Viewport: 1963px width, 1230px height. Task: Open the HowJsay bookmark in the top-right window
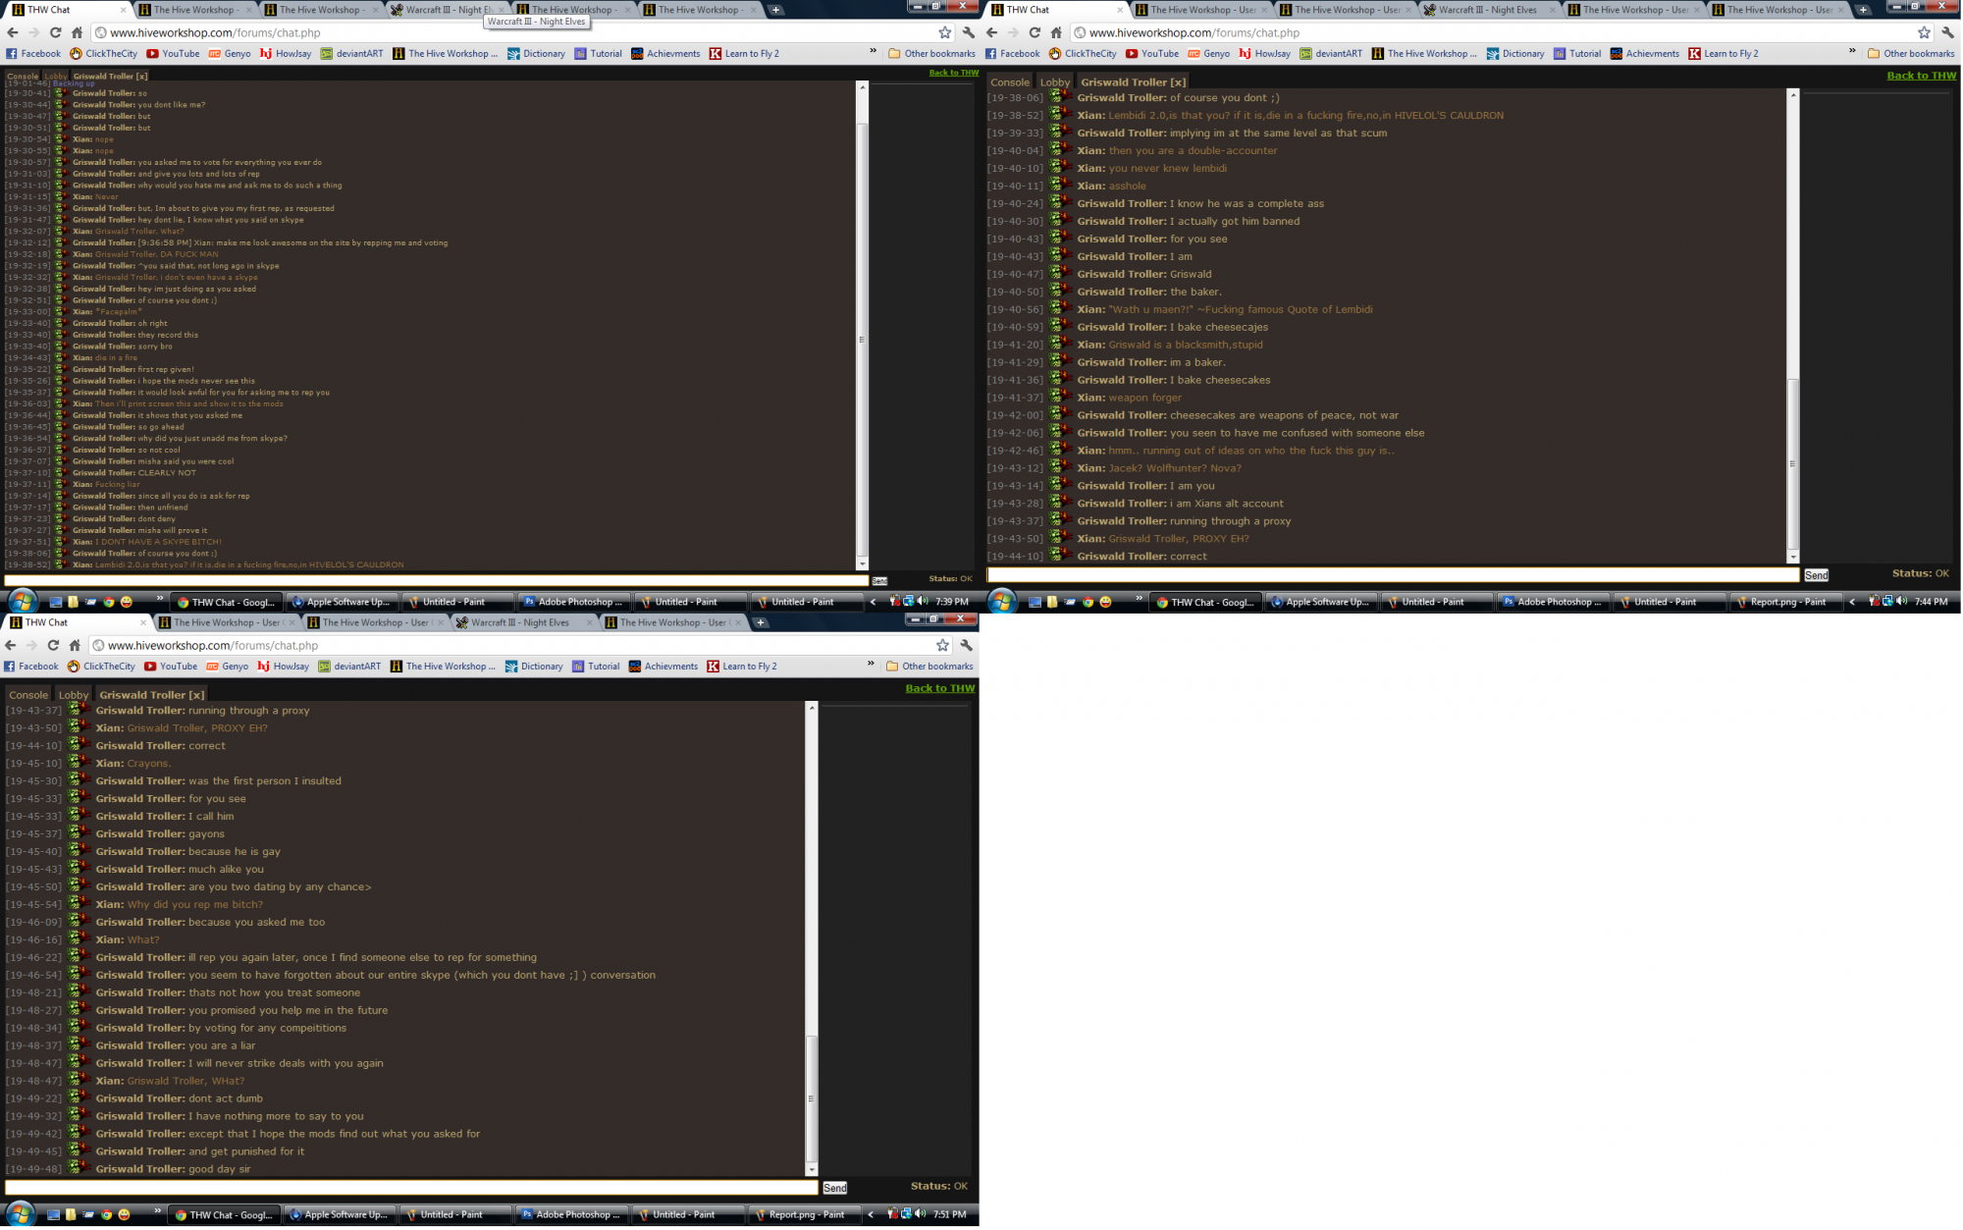coord(1264,54)
